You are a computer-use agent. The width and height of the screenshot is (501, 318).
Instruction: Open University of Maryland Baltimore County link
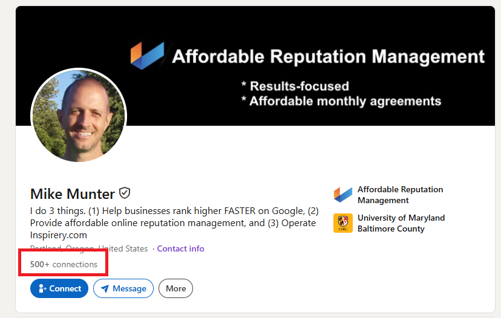pyautogui.click(x=401, y=223)
